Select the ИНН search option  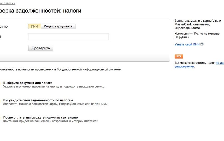pyautogui.click(x=34, y=26)
